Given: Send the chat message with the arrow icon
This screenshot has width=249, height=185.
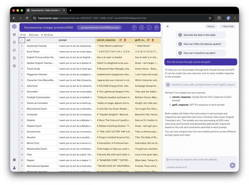Looking at the screenshot, I should [232, 165].
